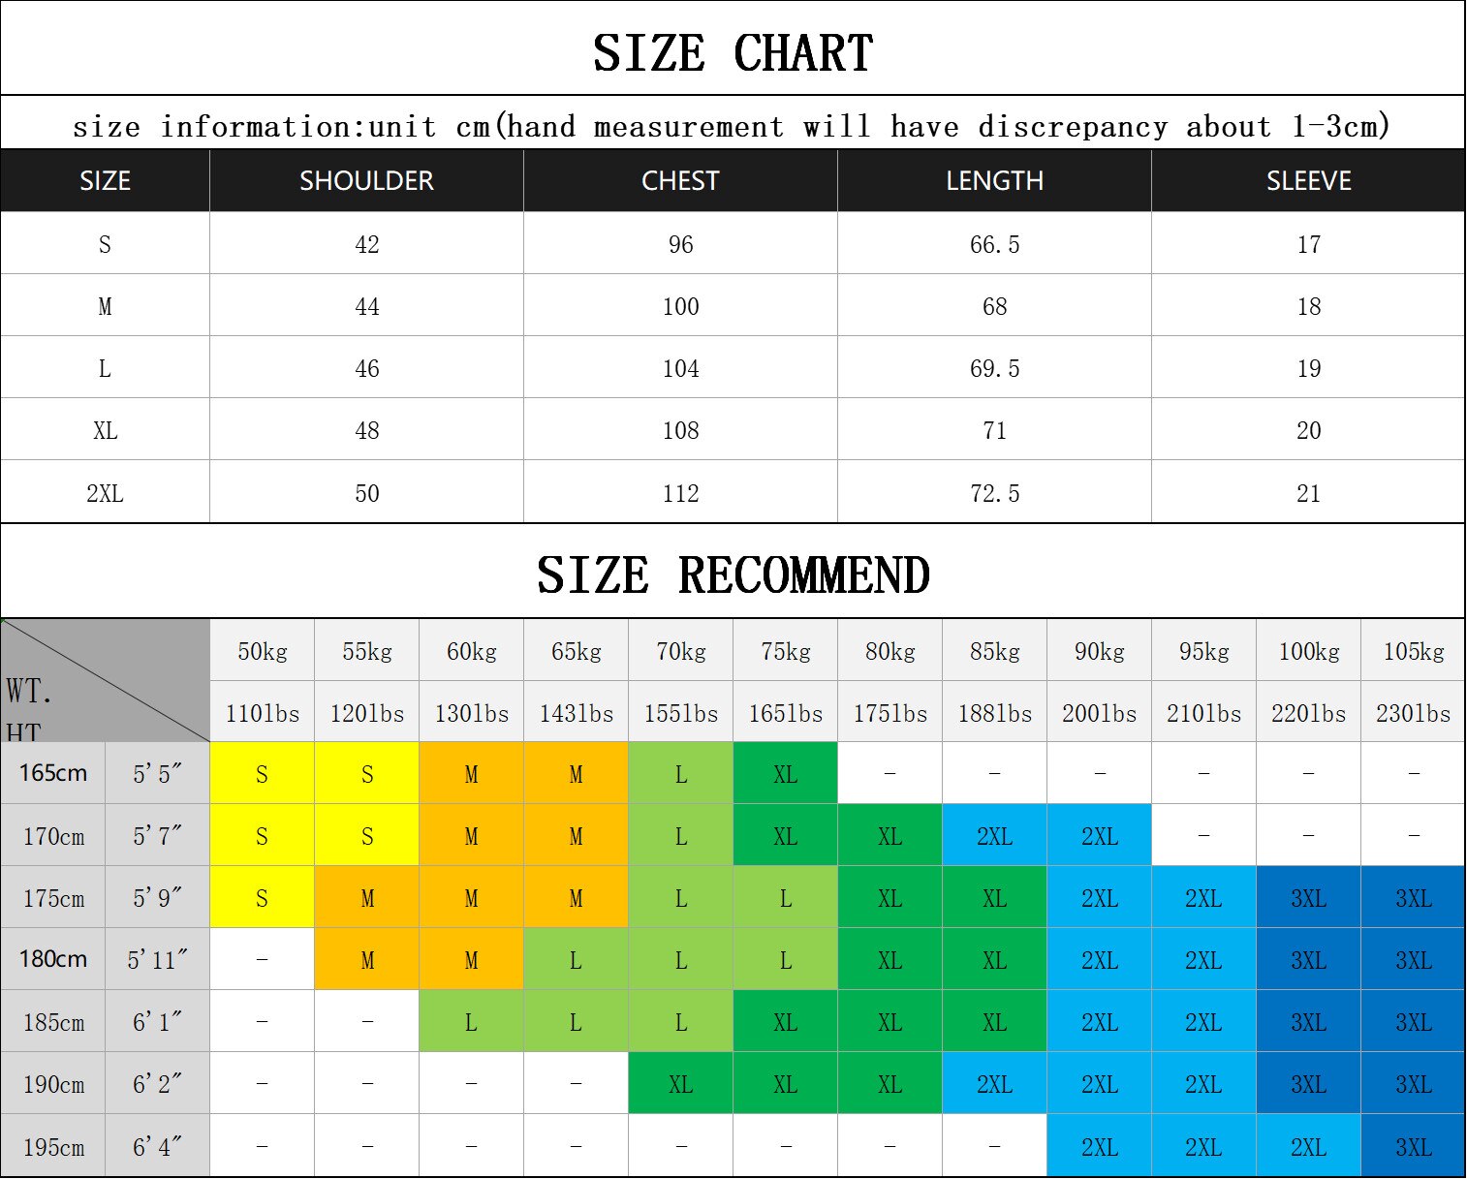Click the light green L cell for 185cm 60kg
This screenshot has width=1467, height=1179.
[x=471, y=1022]
